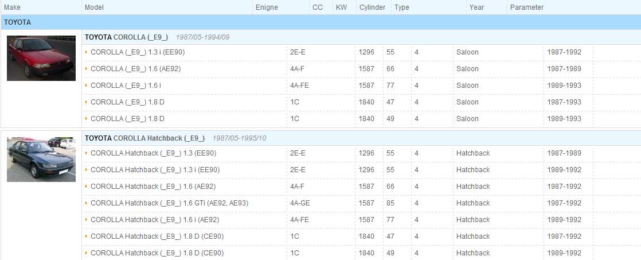
Task: Click the Parameter column header
Action: (527, 7)
